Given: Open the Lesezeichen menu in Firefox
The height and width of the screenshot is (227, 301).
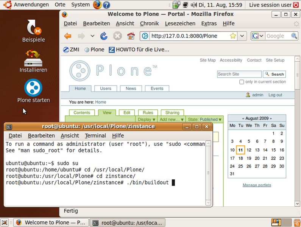Looking at the screenshot, I should point(180,23).
